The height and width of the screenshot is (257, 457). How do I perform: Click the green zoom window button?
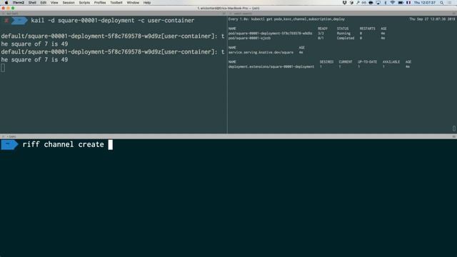click(x=13, y=8)
